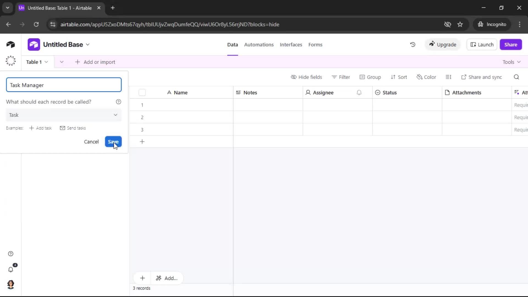
Task: Go back to previous page
Action: pos(9,24)
